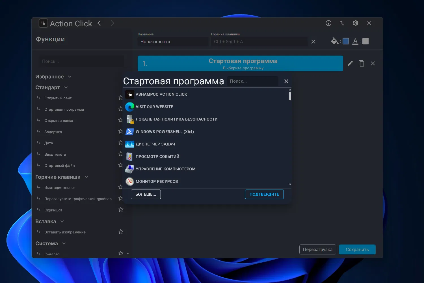The height and width of the screenshot is (283, 424).
Task: Select Стартовый файл function
Action: [x=59, y=166]
